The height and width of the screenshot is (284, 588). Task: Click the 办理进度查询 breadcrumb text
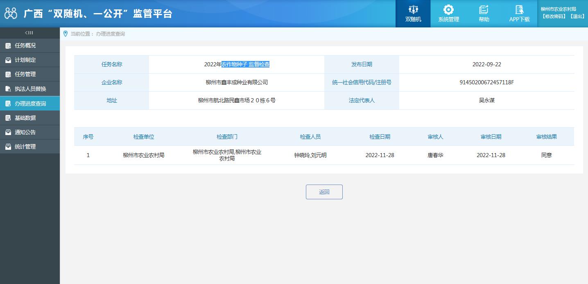click(x=111, y=34)
